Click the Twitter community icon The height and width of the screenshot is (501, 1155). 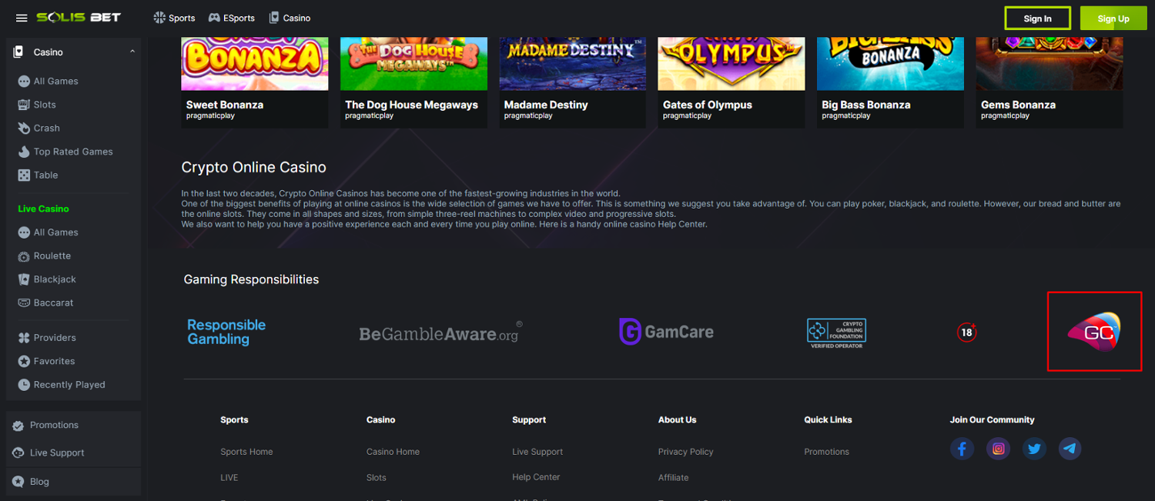click(x=1034, y=449)
